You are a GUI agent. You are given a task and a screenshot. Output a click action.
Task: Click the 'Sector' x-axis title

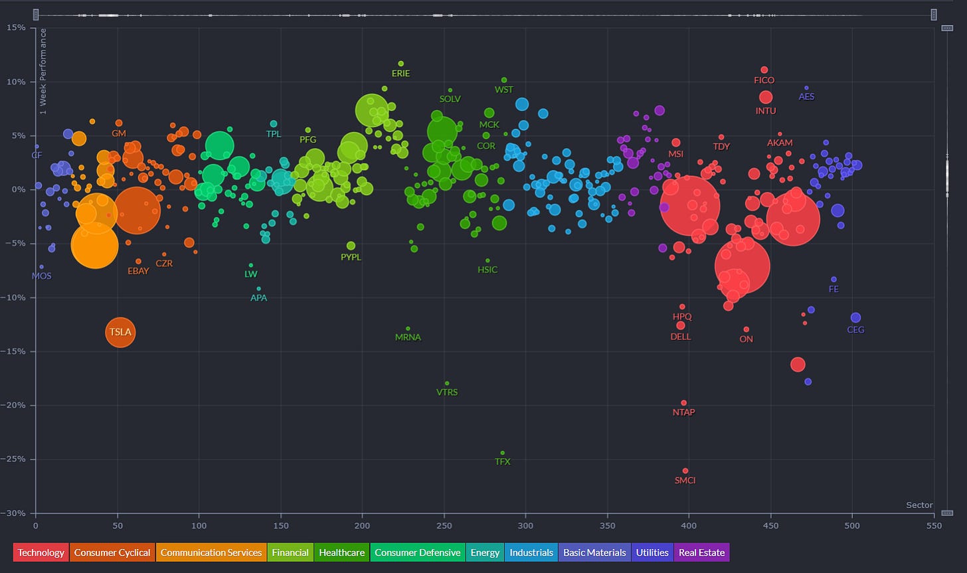(x=919, y=505)
